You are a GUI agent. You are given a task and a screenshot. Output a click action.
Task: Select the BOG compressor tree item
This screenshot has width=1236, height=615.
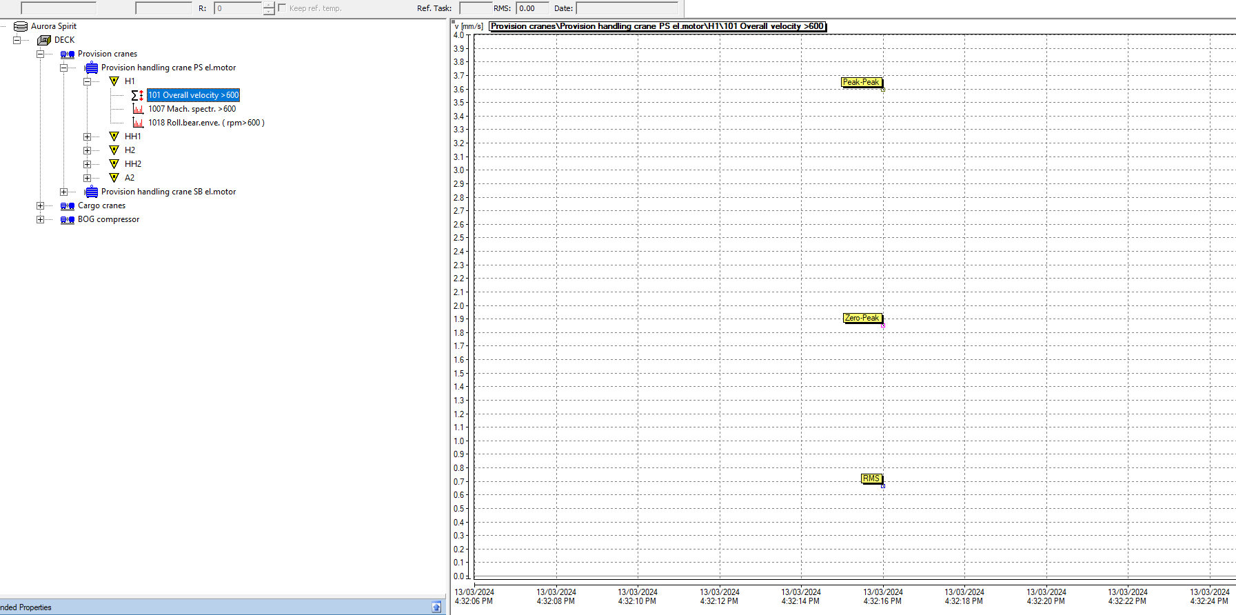coord(108,219)
